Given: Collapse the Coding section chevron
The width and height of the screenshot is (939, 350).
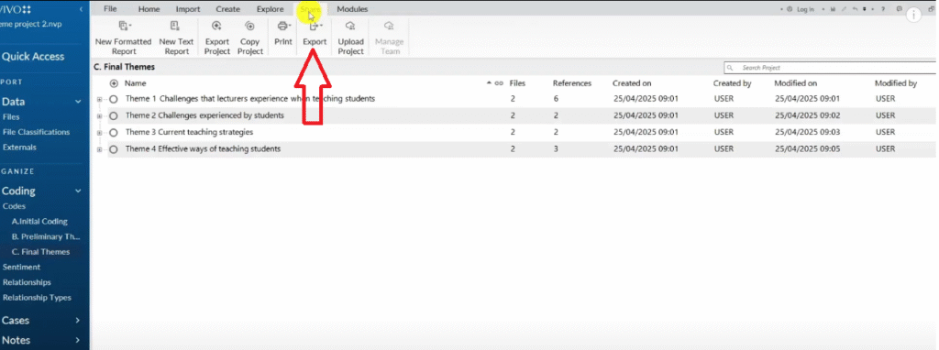Looking at the screenshot, I should point(78,191).
